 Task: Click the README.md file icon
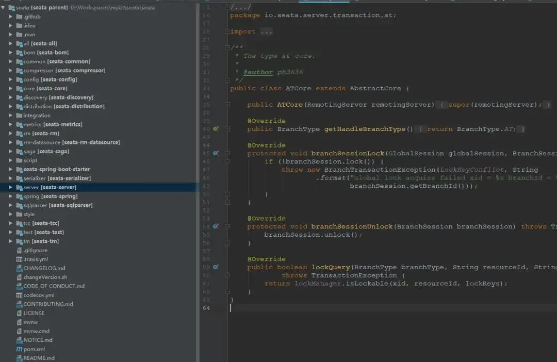19,358
